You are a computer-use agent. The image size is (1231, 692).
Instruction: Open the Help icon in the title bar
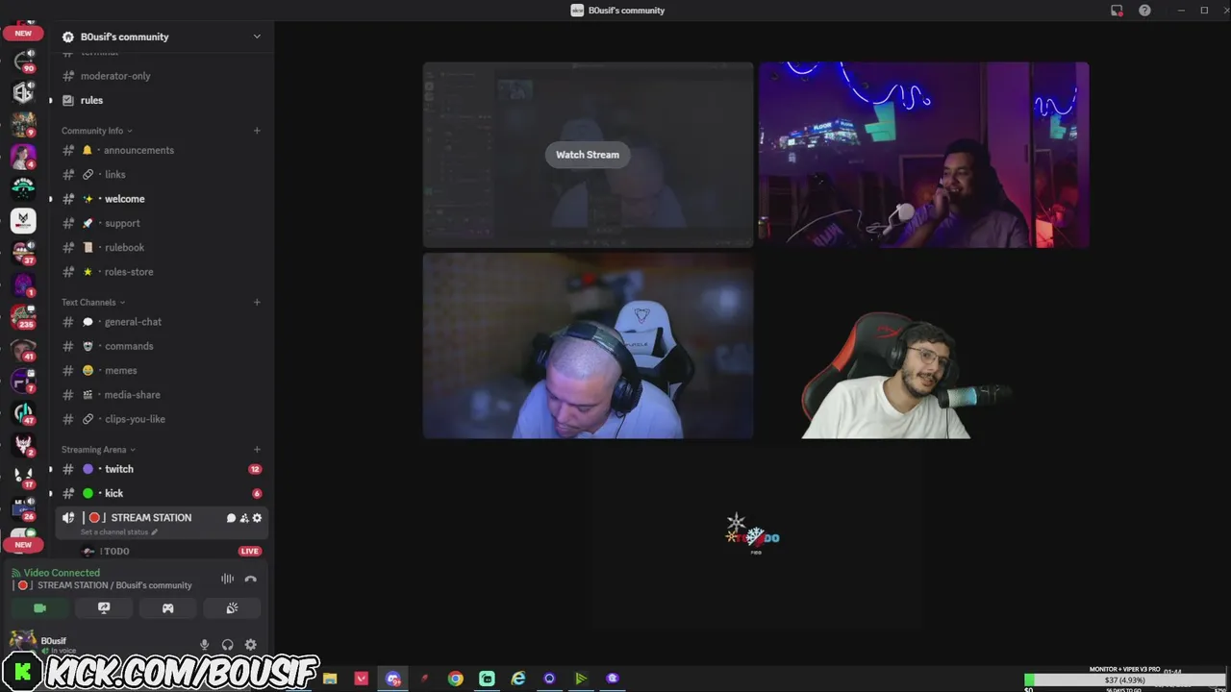tap(1144, 11)
